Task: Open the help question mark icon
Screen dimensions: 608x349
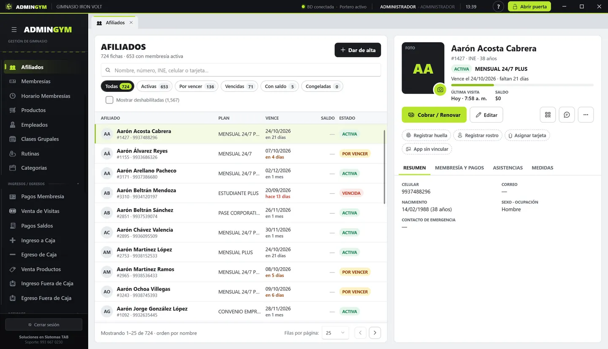Action: point(498,7)
